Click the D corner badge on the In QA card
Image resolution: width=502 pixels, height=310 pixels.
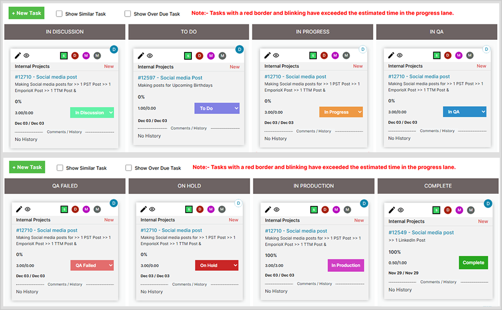pos(486,49)
